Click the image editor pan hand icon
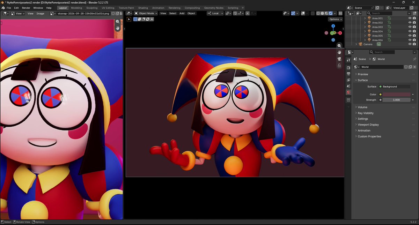 (118, 28)
